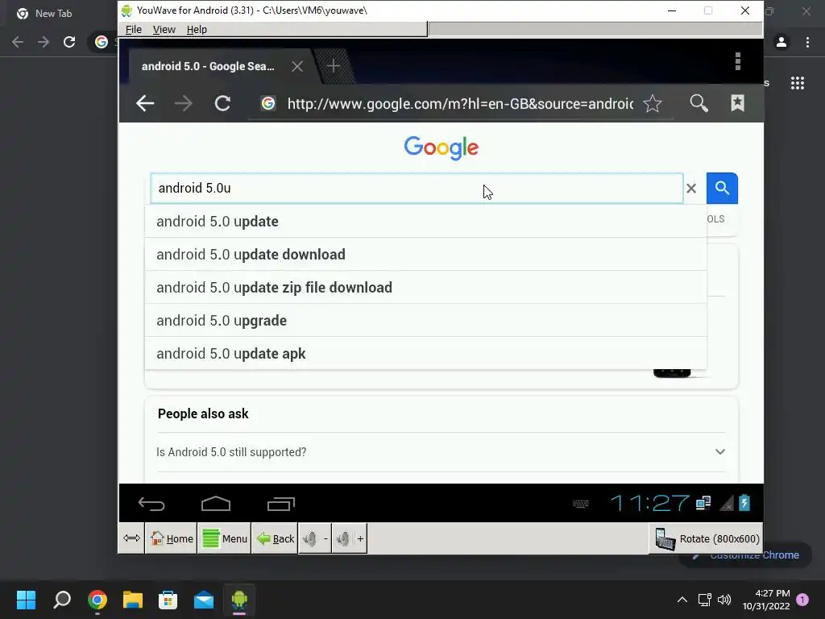Click the Google logo on the page
Screen dimensions: 825x619
click(x=441, y=148)
